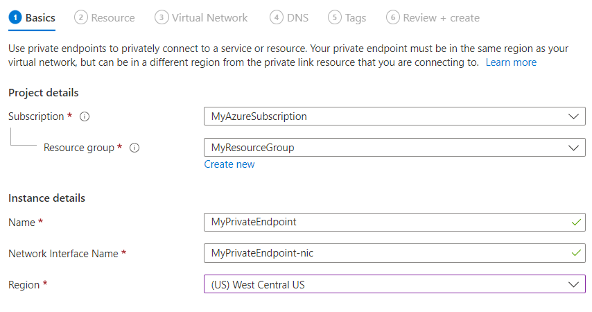Open the Learn more link
Viewport: 592px width, 312px height.
click(x=511, y=62)
